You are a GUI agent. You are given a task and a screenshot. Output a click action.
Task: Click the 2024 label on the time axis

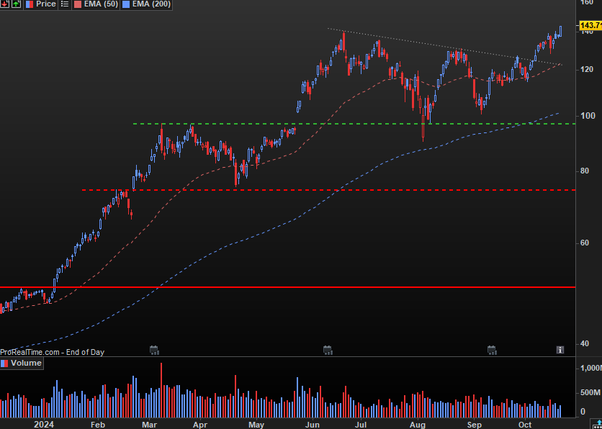(x=43, y=425)
